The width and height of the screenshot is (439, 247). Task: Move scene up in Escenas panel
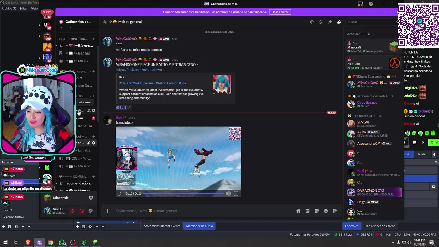(x=23, y=226)
